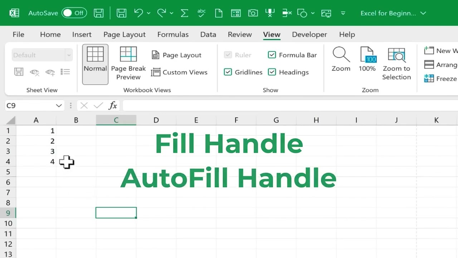Click the disabled Ruler checkbox
The height and width of the screenshot is (258, 458).
228,55
